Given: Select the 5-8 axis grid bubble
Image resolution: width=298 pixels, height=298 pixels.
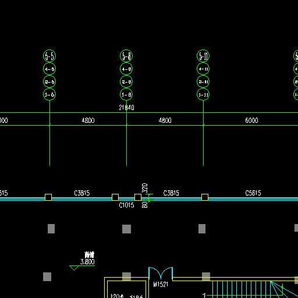Looking at the screenshot, I should tap(126, 56).
